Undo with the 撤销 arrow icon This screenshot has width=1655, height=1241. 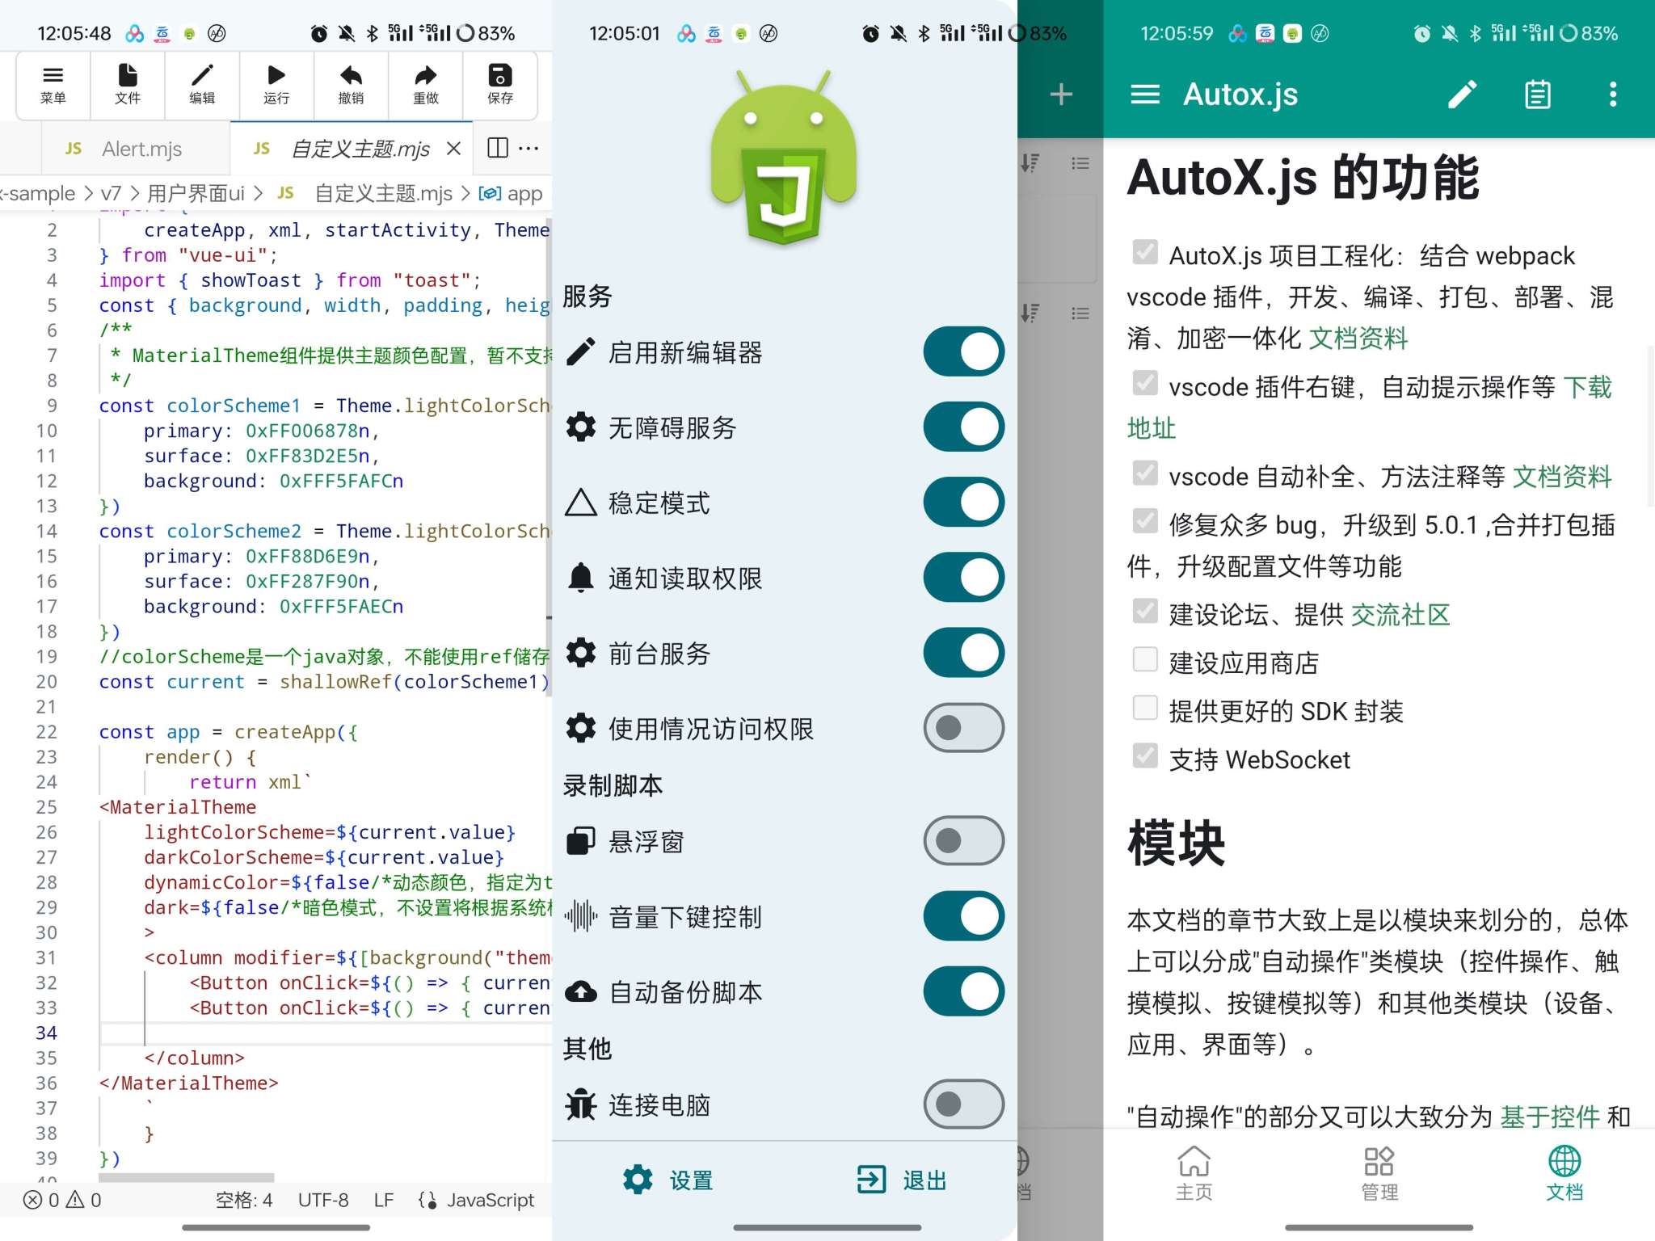coord(351,85)
